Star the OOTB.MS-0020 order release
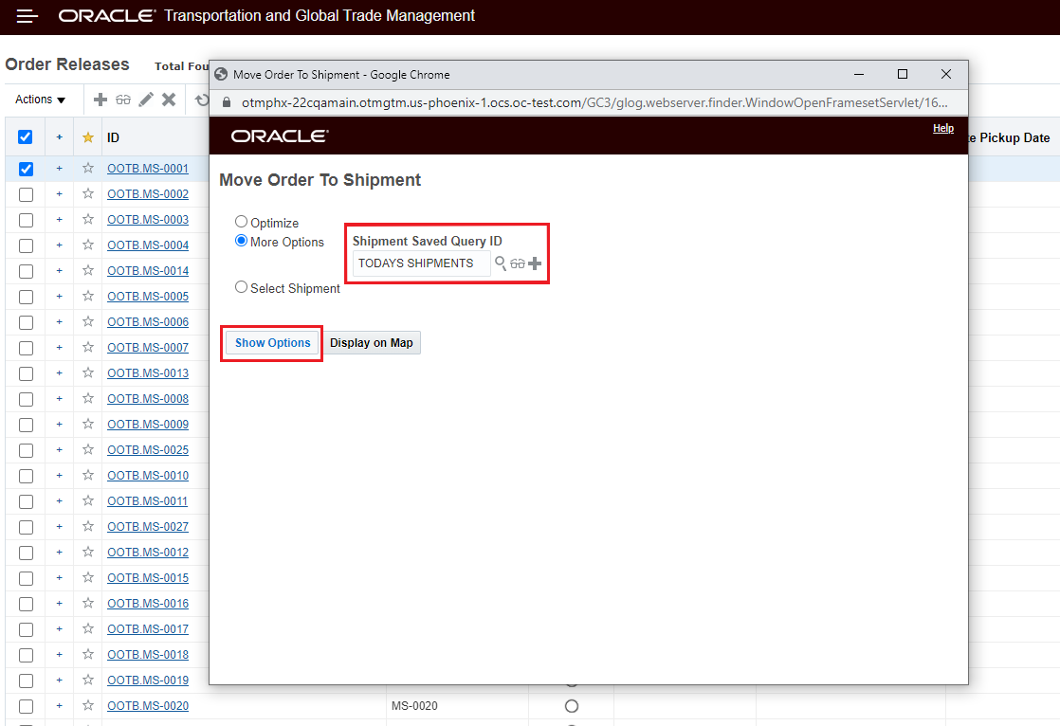 (x=88, y=706)
